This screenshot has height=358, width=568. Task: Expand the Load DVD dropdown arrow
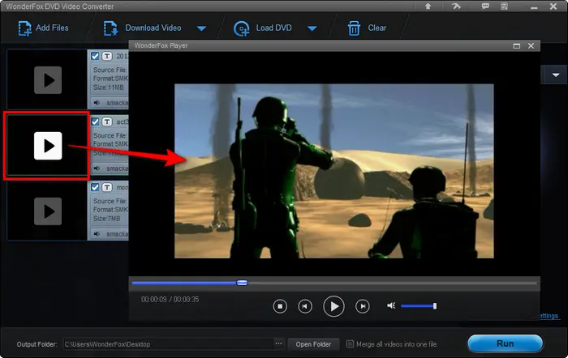coord(312,28)
